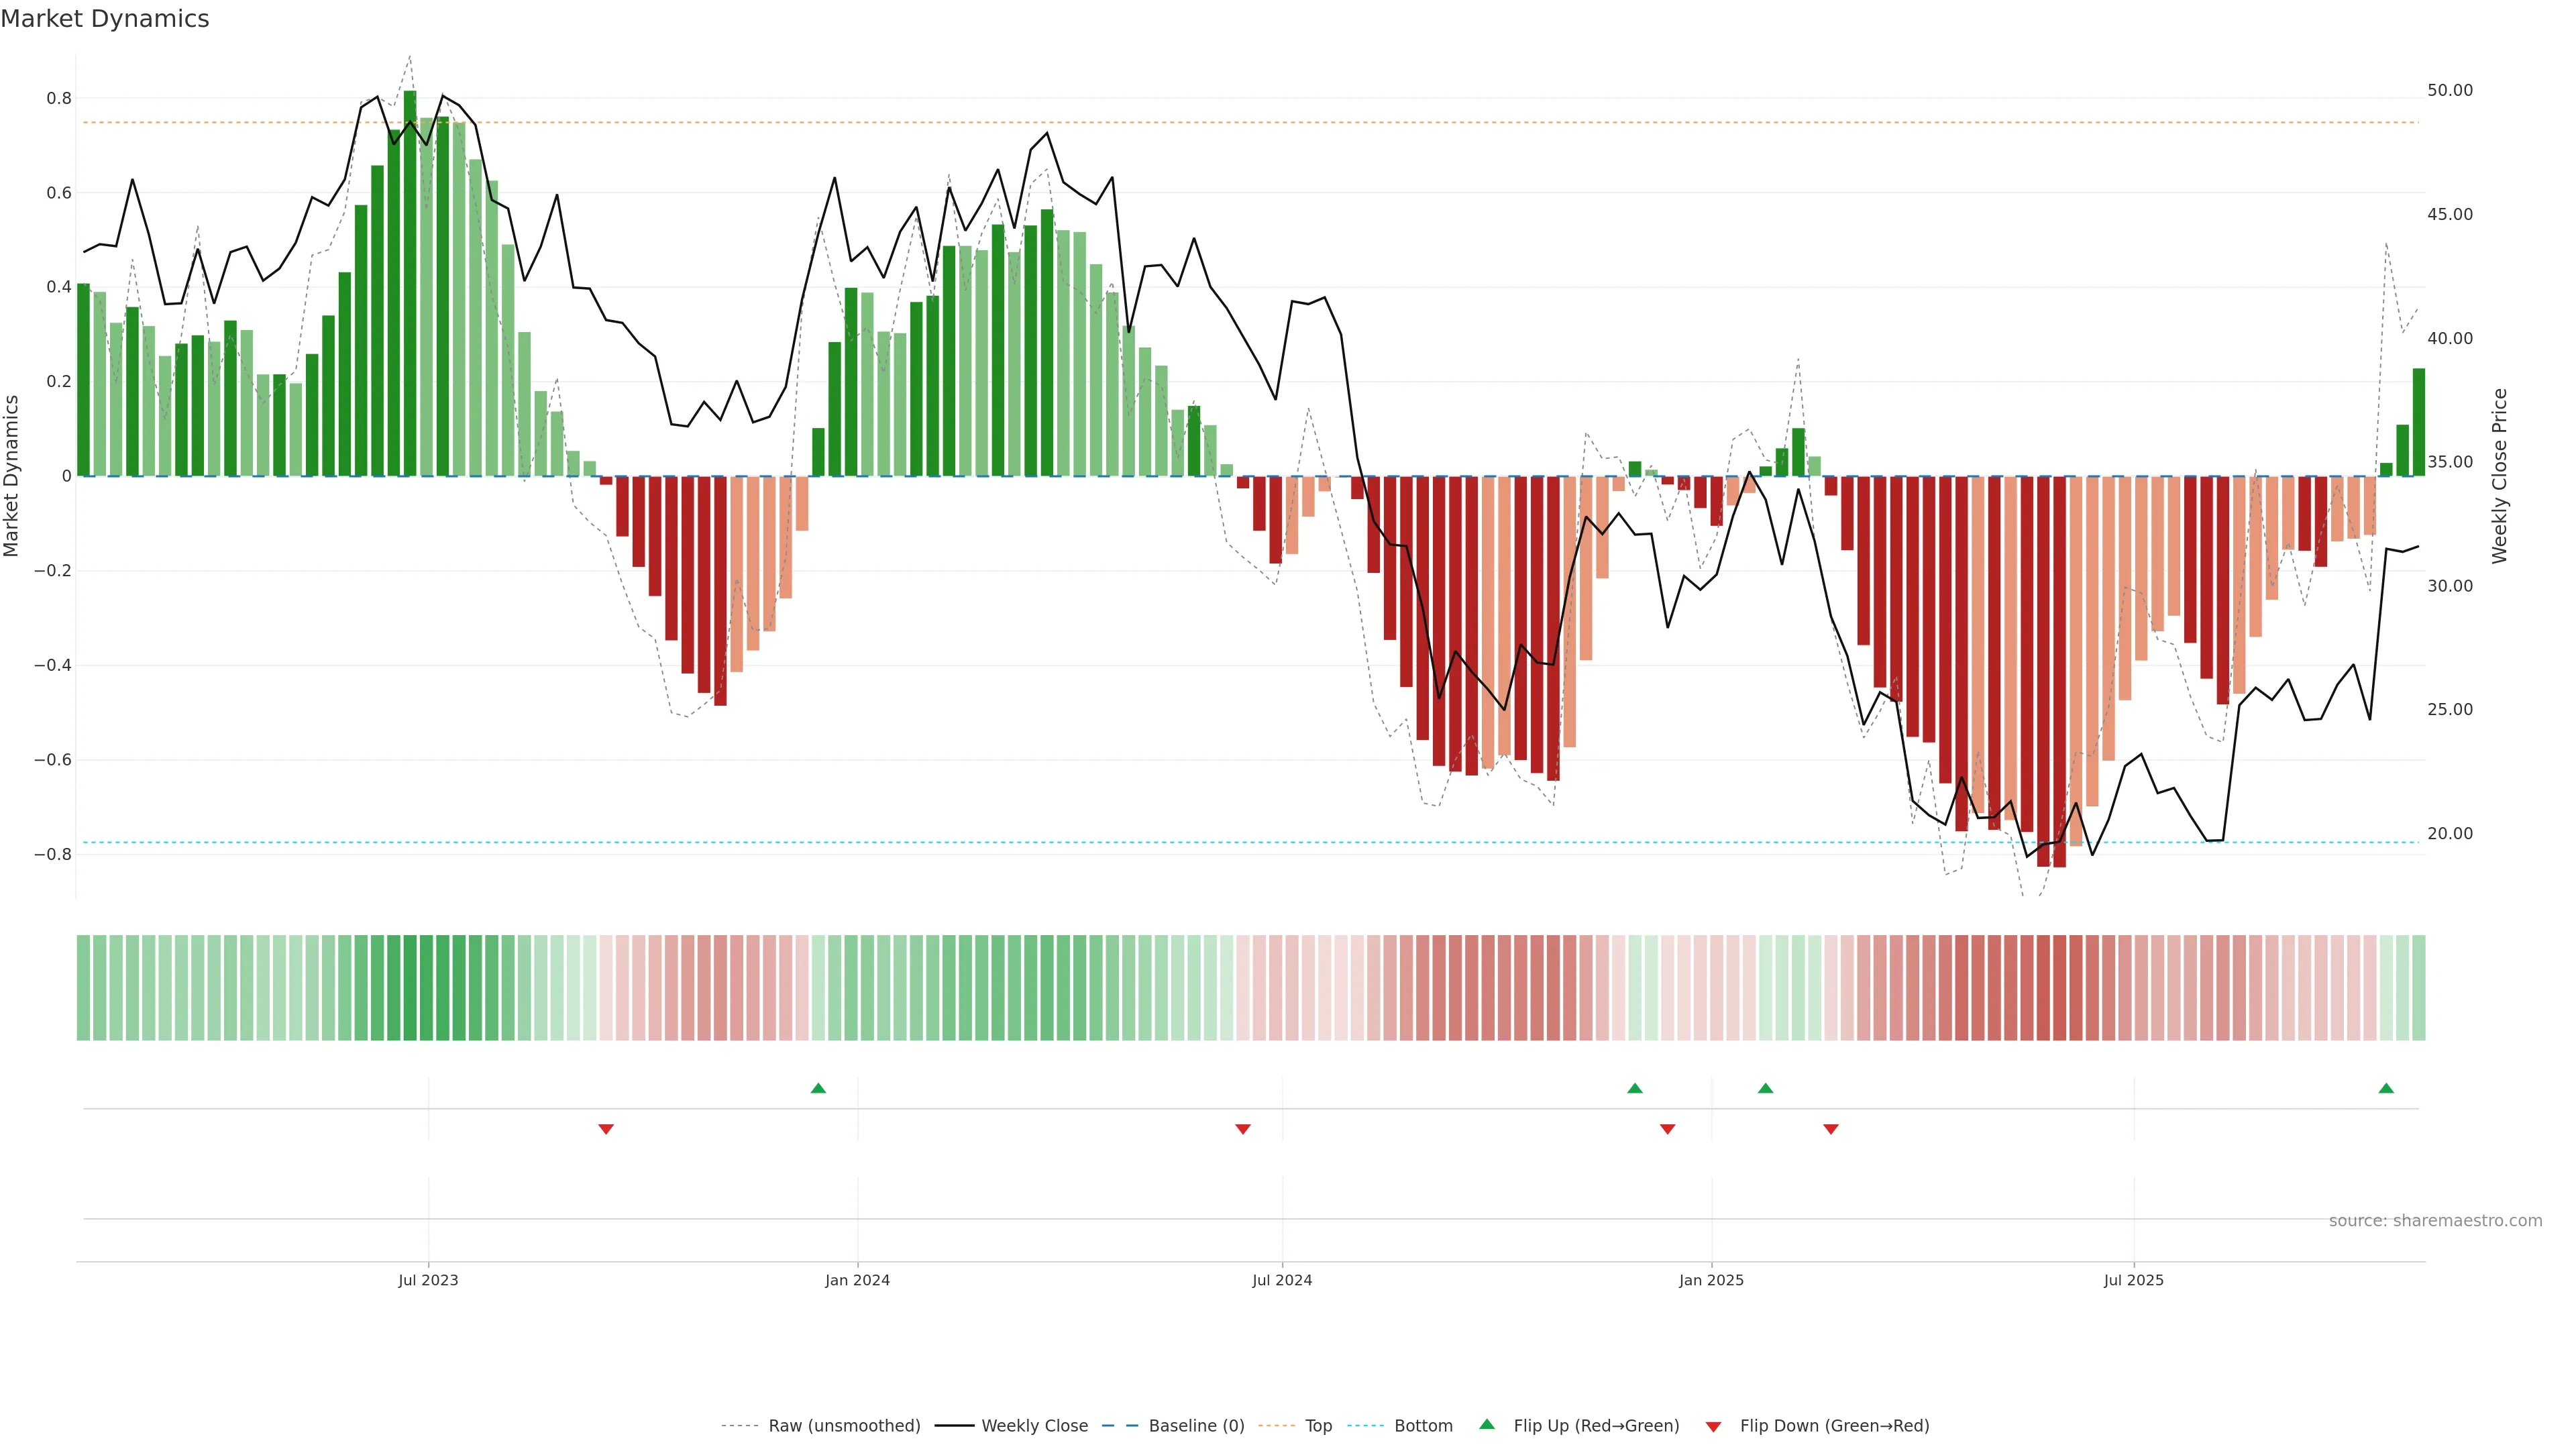2576x1449 pixels.
Task: Hide the Bottom threshold legend entry
Action: (x=1423, y=1426)
